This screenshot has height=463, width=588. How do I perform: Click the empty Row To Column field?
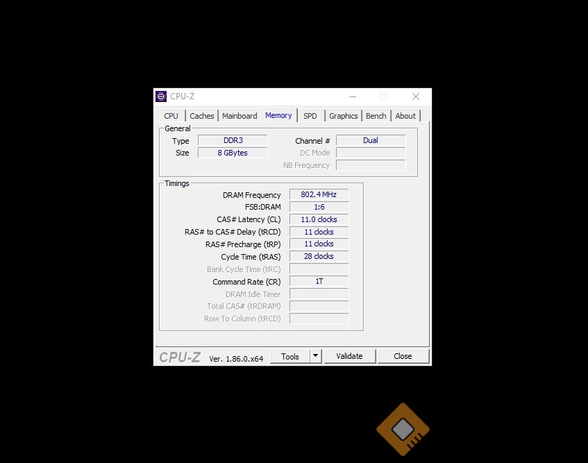click(x=319, y=319)
